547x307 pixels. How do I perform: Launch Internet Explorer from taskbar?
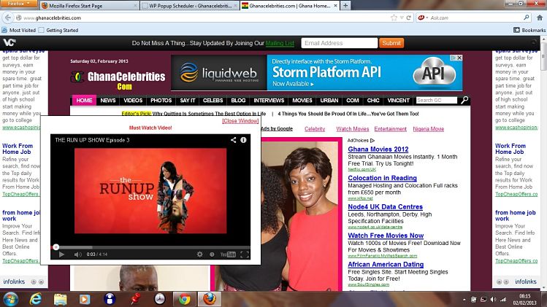coord(35,299)
